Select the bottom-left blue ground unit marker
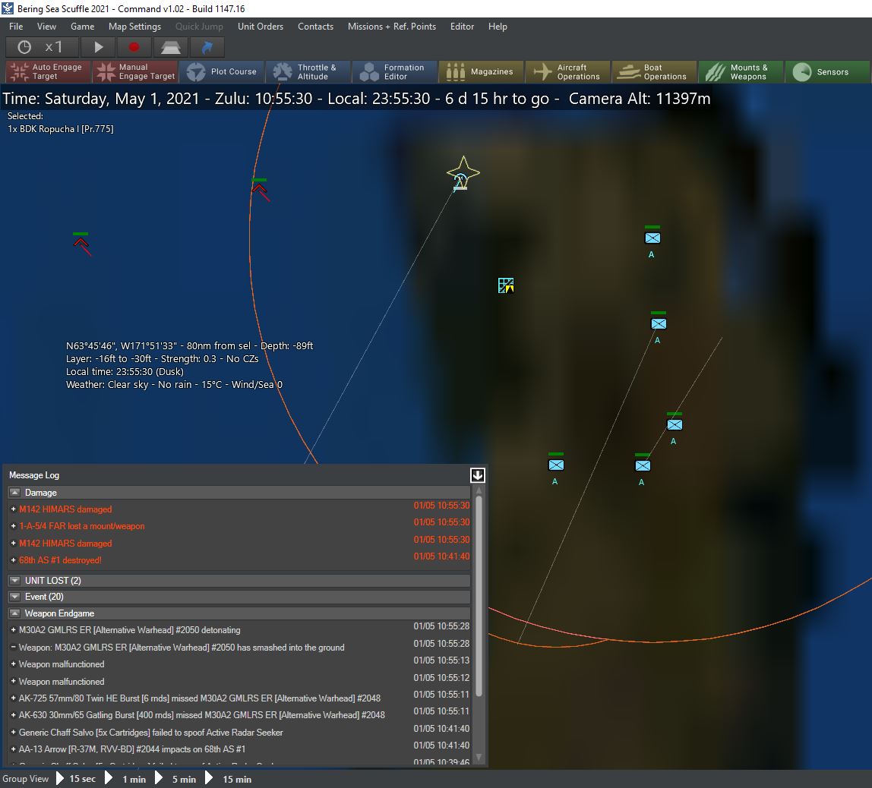The image size is (872, 788). coord(556,465)
